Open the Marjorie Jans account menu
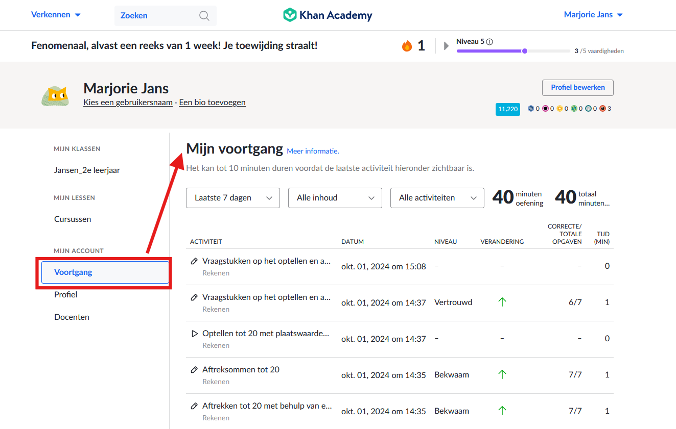 click(593, 15)
